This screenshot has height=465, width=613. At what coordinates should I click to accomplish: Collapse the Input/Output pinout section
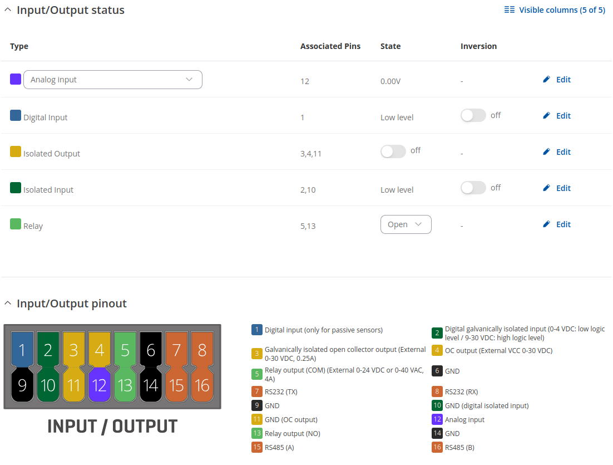(x=8, y=304)
